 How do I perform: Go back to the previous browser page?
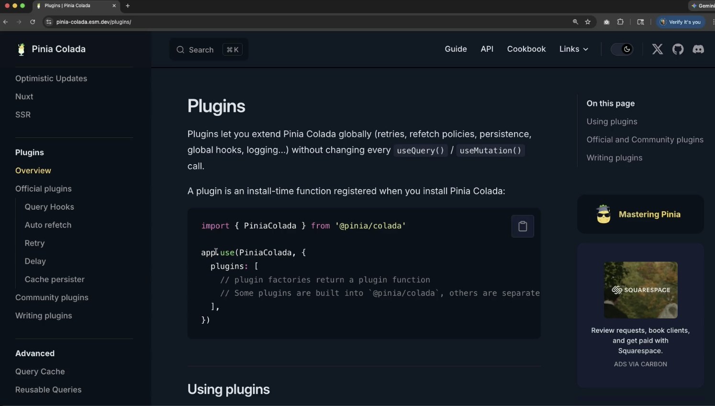(6, 22)
